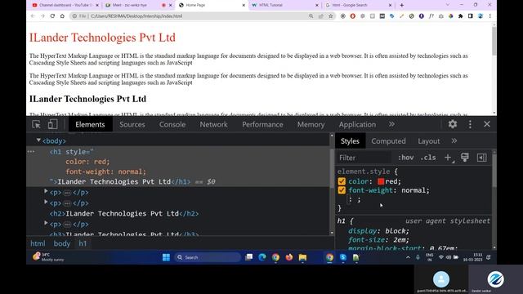Switch to the Sources tab
The image size is (523, 294).
tap(132, 124)
